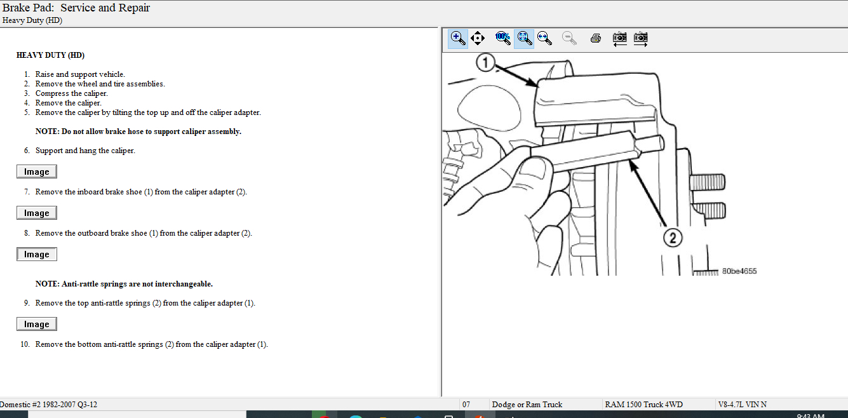Choose the fit-to-window zoom icon
848x418 pixels.
point(524,38)
